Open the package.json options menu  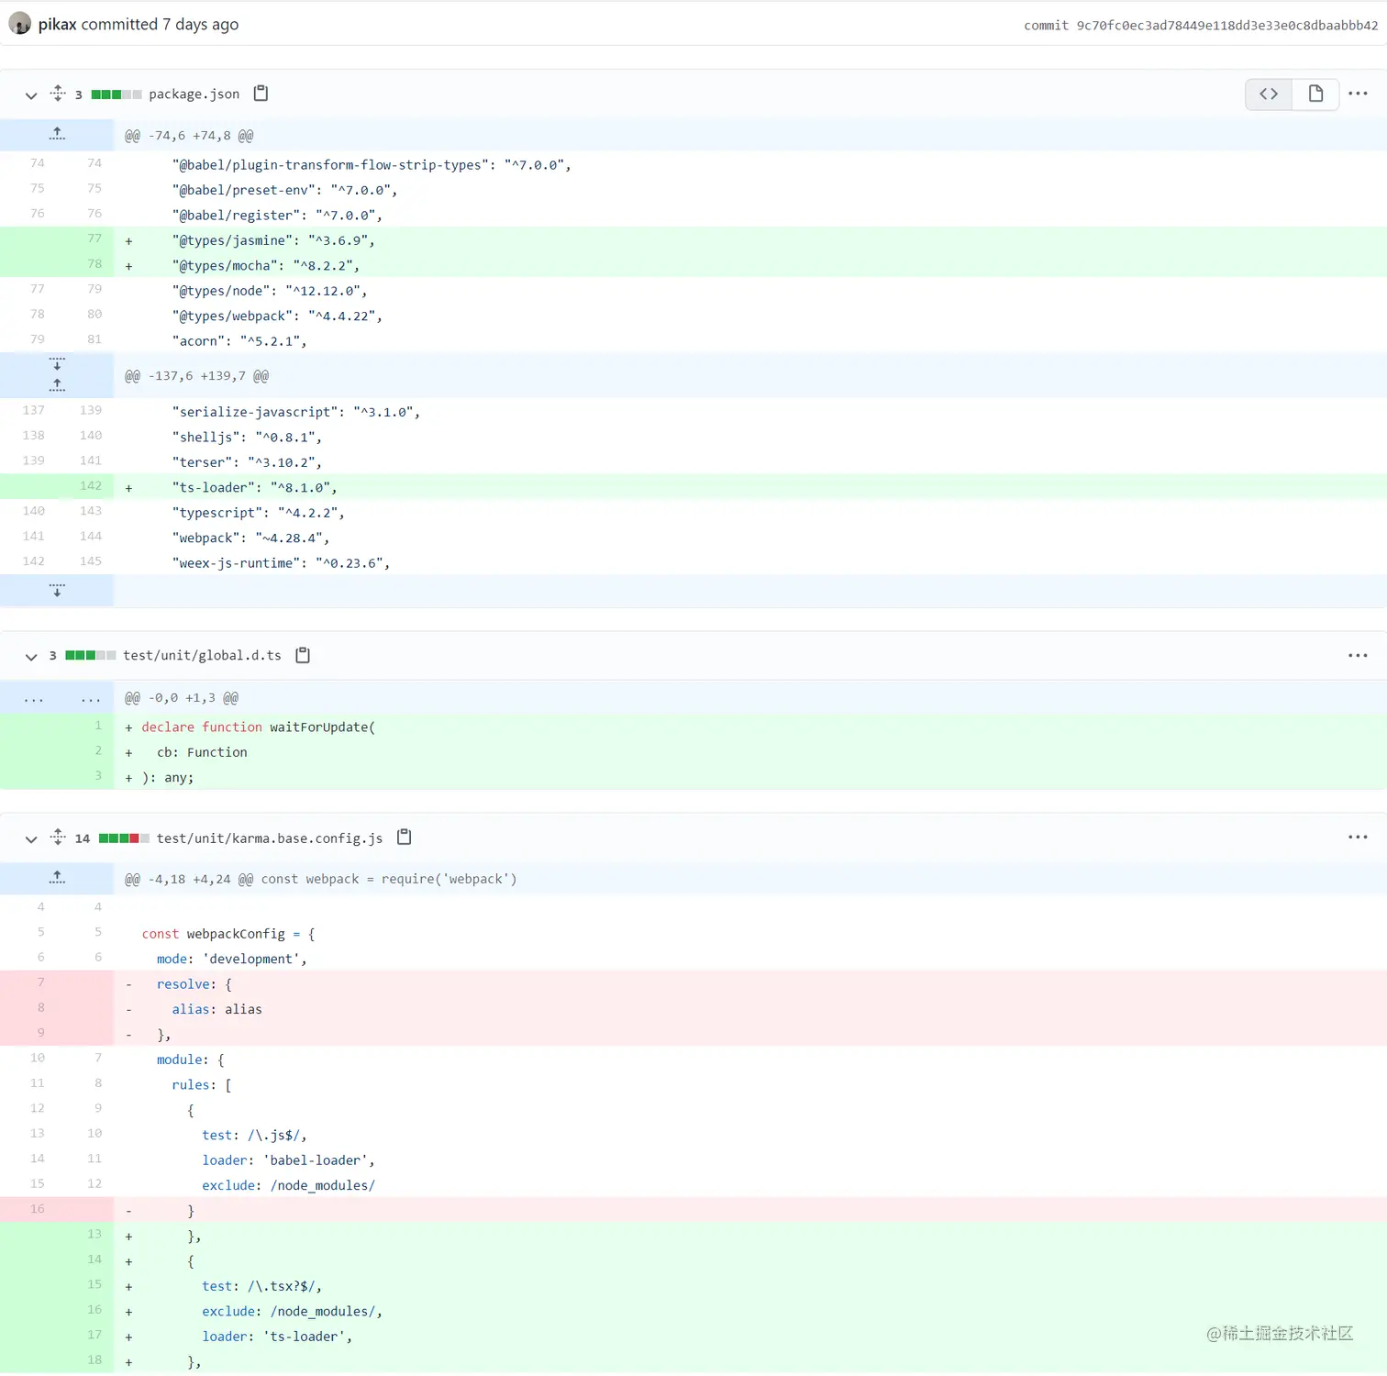pyautogui.click(x=1358, y=94)
